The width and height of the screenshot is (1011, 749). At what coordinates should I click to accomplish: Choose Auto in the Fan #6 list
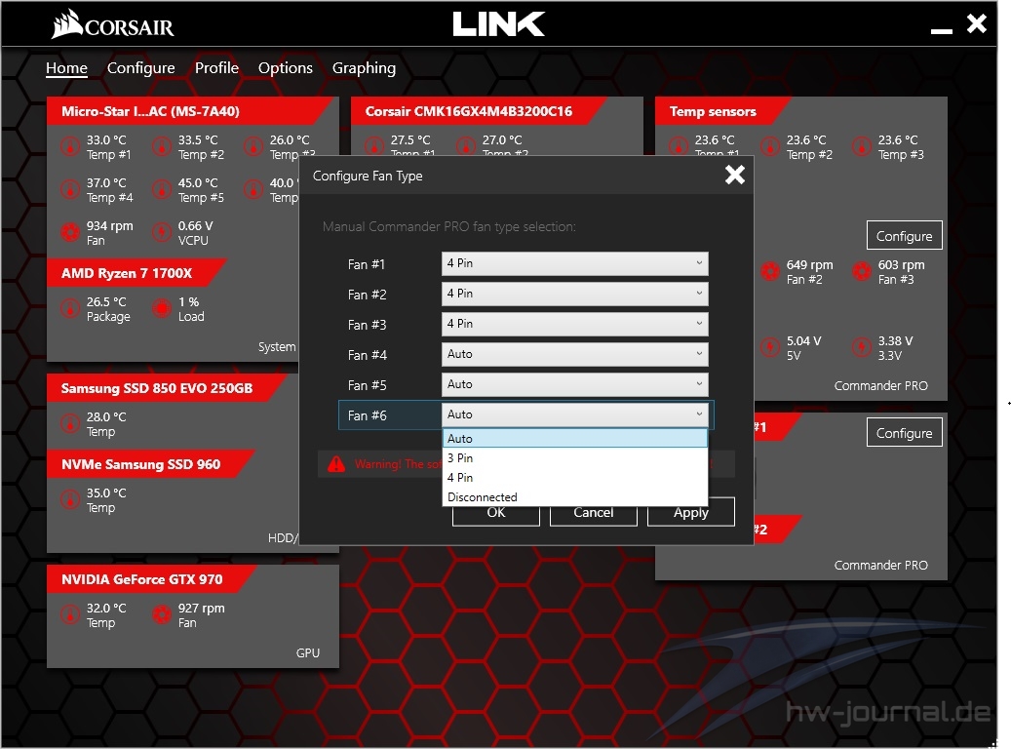coord(574,439)
